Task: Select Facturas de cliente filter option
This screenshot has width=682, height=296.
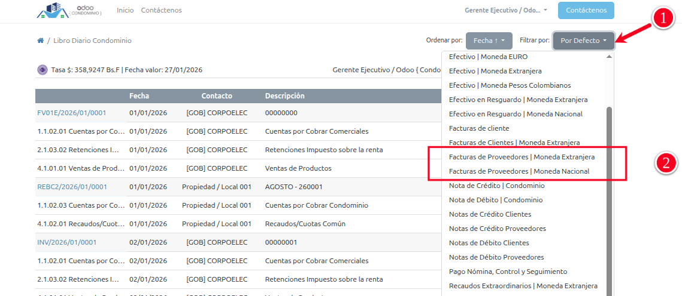Action: click(x=479, y=128)
